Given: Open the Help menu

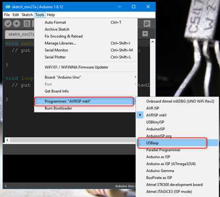Looking at the screenshot, I should tap(51, 15).
